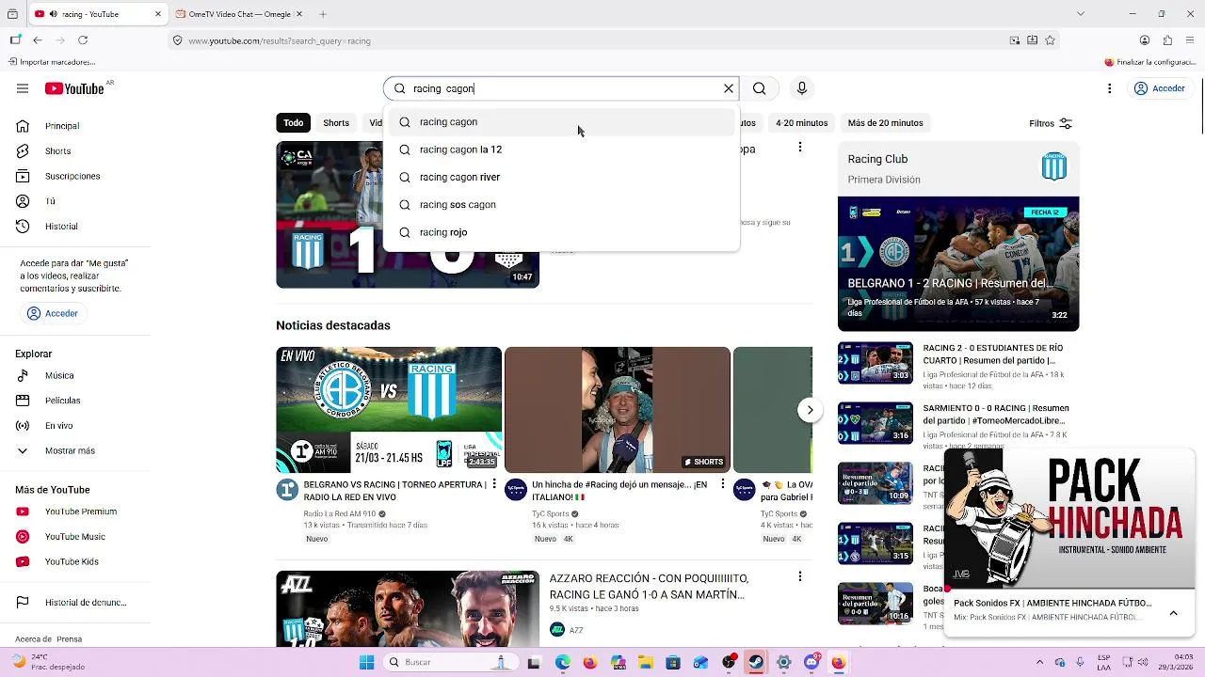Open options menu for first video result

[x=800, y=148]
